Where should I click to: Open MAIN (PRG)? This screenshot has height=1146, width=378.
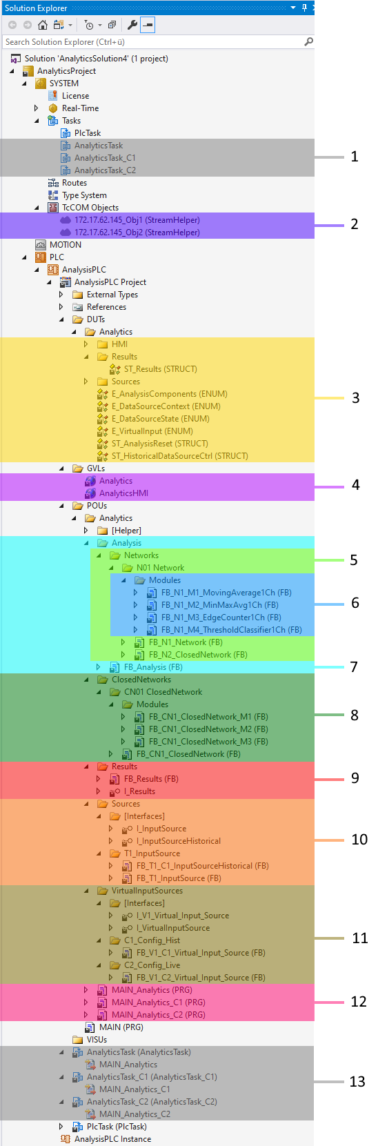point(121,1027)
